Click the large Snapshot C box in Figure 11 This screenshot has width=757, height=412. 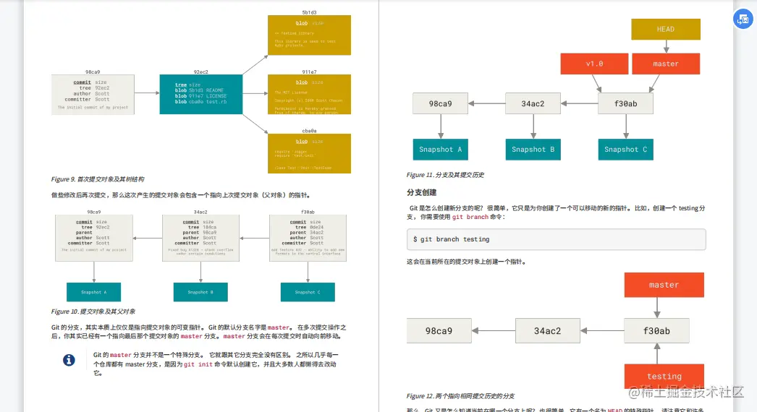pyautogui.click(x=626, y=150)
